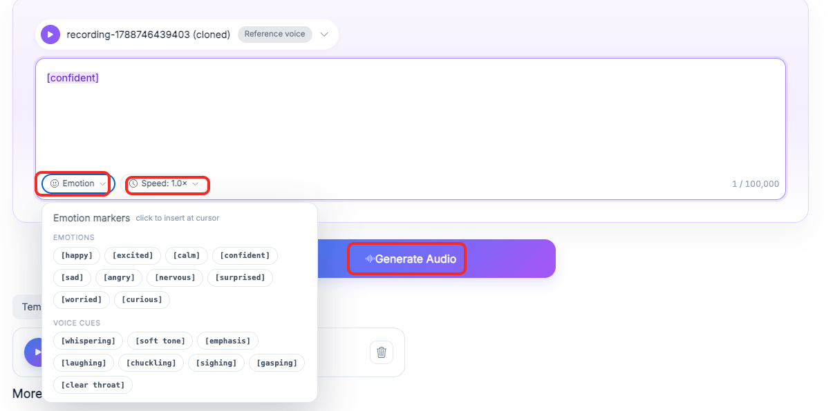Add the [laughing] voice cue
The image size is (835, 411).
coord(84,363)
